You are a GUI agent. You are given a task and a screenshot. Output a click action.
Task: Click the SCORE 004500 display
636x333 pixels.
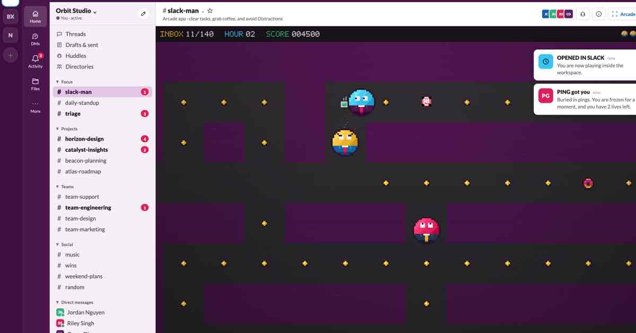293,34
